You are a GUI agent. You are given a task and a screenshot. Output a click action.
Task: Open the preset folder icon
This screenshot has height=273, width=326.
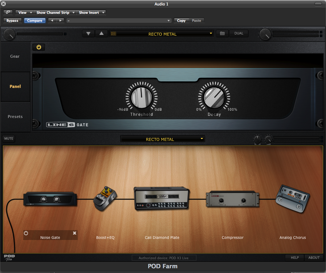click(222, 33)
